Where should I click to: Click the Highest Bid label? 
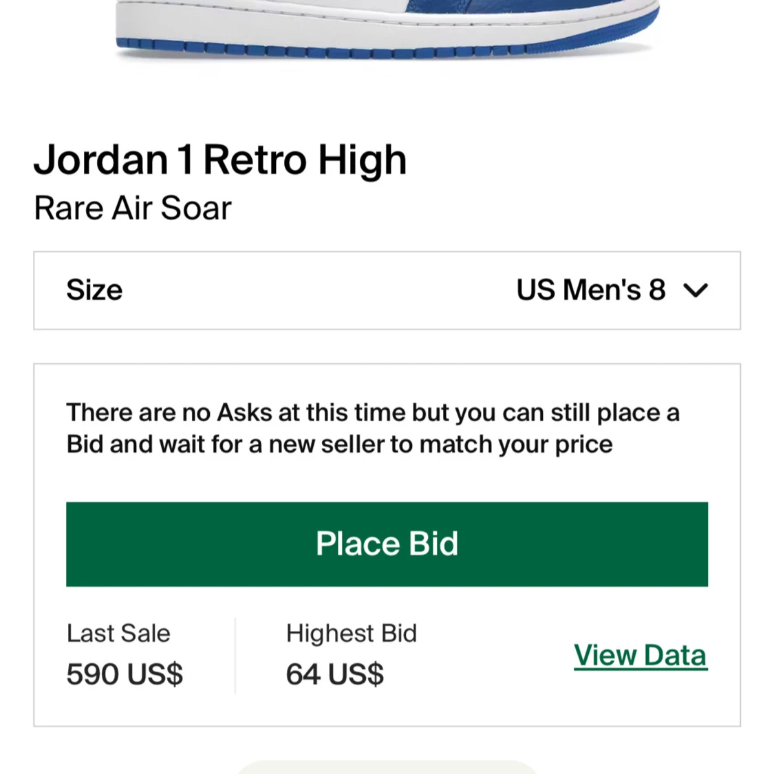[x=352, y=634]
